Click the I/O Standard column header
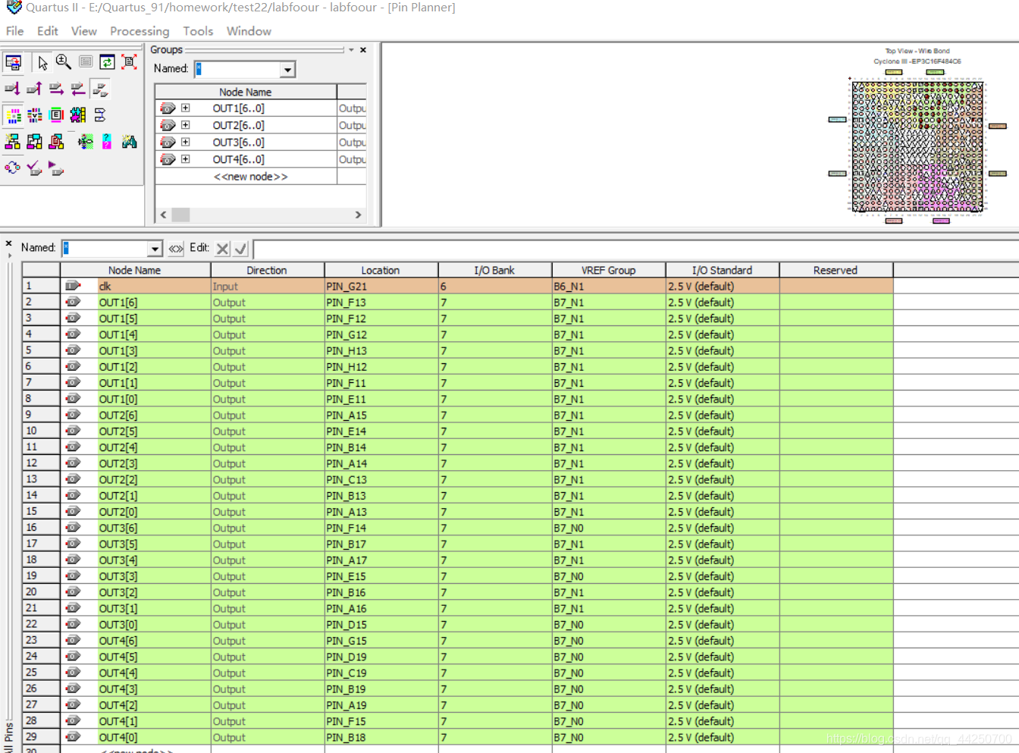 (x=722, y=270)
